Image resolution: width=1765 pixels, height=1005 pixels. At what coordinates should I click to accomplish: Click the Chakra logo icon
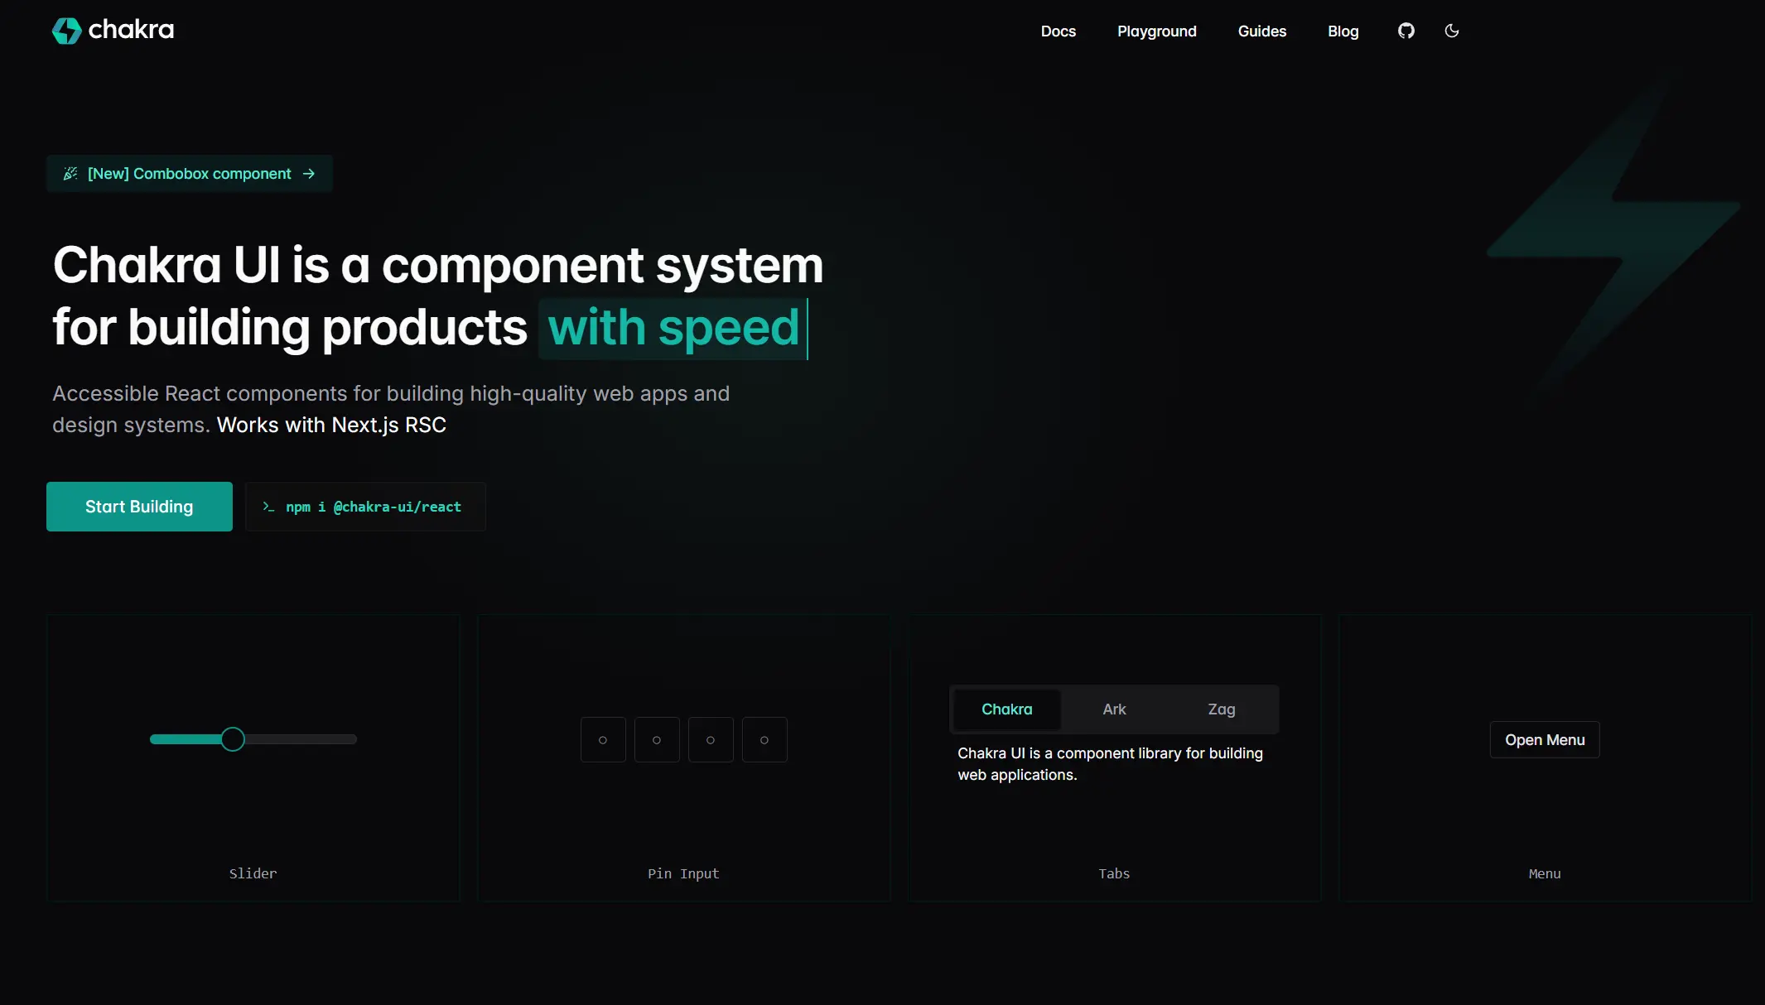tap(66, 31)
